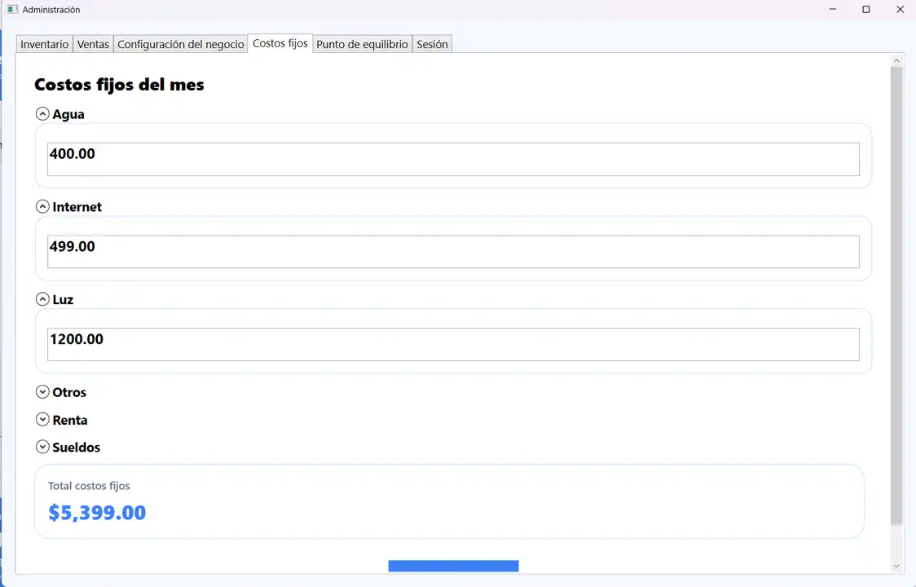The width and height of the screenshot is (916, 587).
Task: Expand the Sueldos section chevron
Action: tap(42, 447)
